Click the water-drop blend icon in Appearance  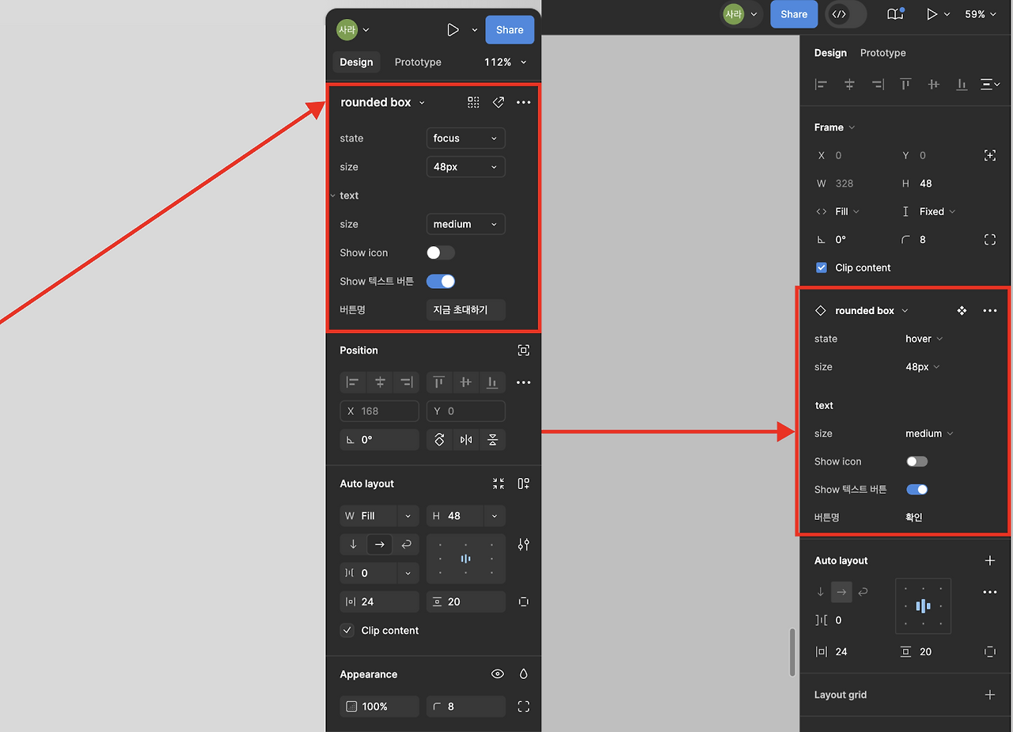pyautogui.click(x=523, y=674)
